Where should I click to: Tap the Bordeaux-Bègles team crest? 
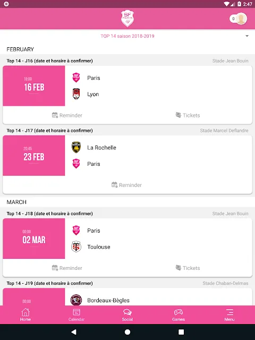click(76, 300)
